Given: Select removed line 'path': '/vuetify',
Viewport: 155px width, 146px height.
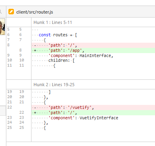Looking at the screenshot, I should click(93, 107).
